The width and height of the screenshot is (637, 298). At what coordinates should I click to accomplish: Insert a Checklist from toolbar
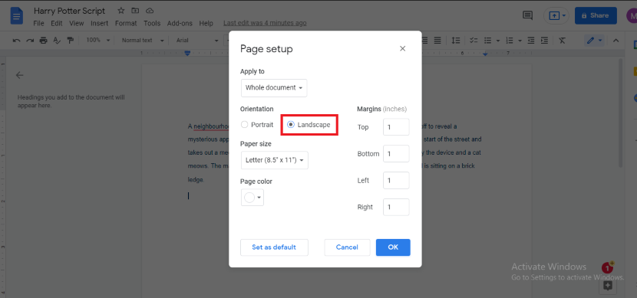(x=474, y=40)
